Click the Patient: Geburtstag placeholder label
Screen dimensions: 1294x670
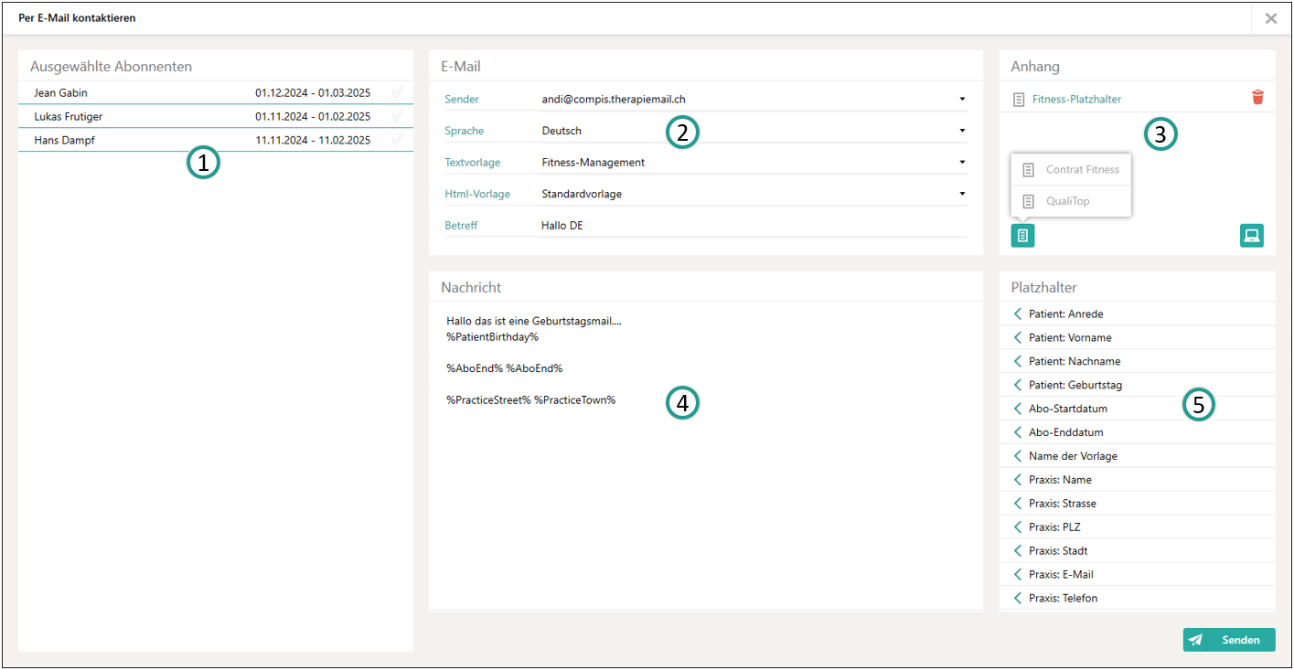point(1075,385)
